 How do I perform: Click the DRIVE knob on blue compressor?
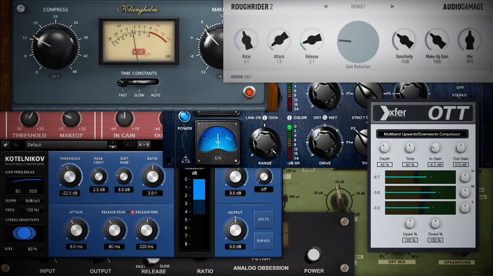coord(325,143)
